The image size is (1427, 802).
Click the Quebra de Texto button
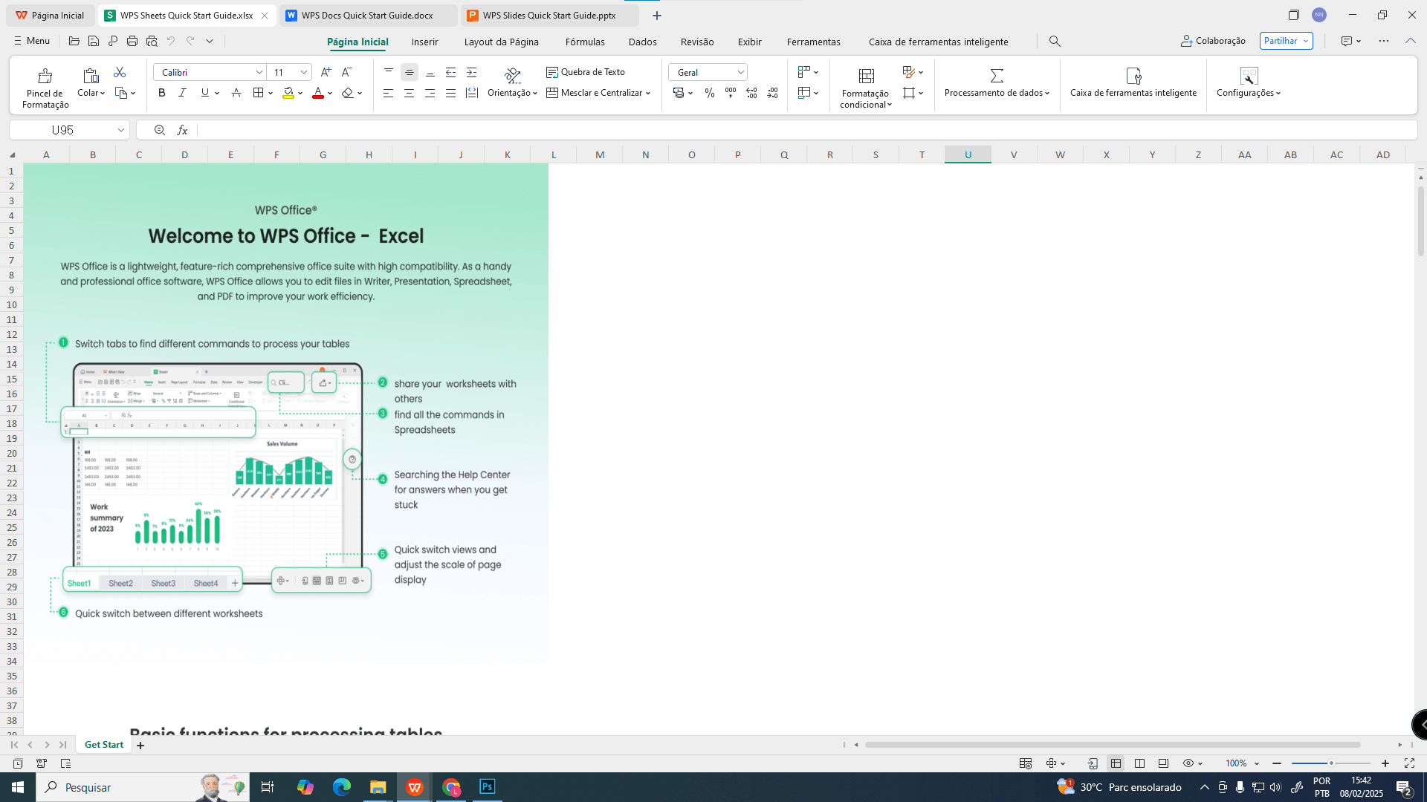[x=586, y=72]
